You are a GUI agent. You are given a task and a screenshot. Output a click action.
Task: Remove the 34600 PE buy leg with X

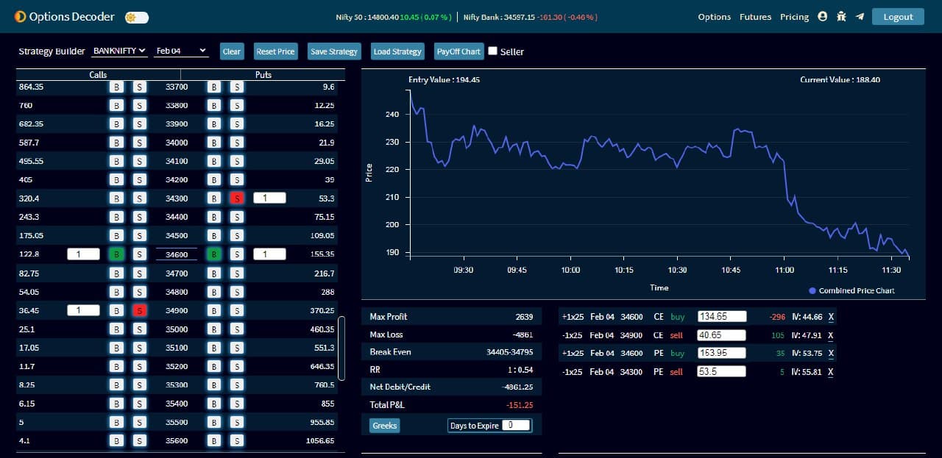point(831,353)
